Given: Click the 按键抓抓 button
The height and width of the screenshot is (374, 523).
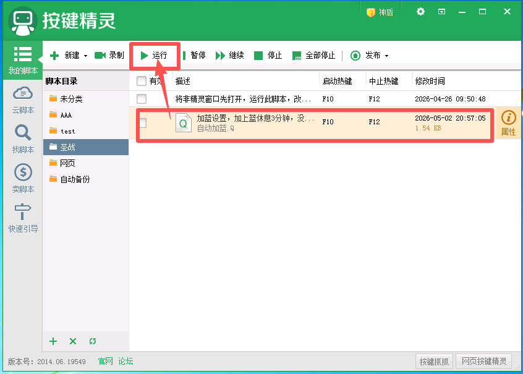Looking at the screenshot, I should tap(434, 361).
